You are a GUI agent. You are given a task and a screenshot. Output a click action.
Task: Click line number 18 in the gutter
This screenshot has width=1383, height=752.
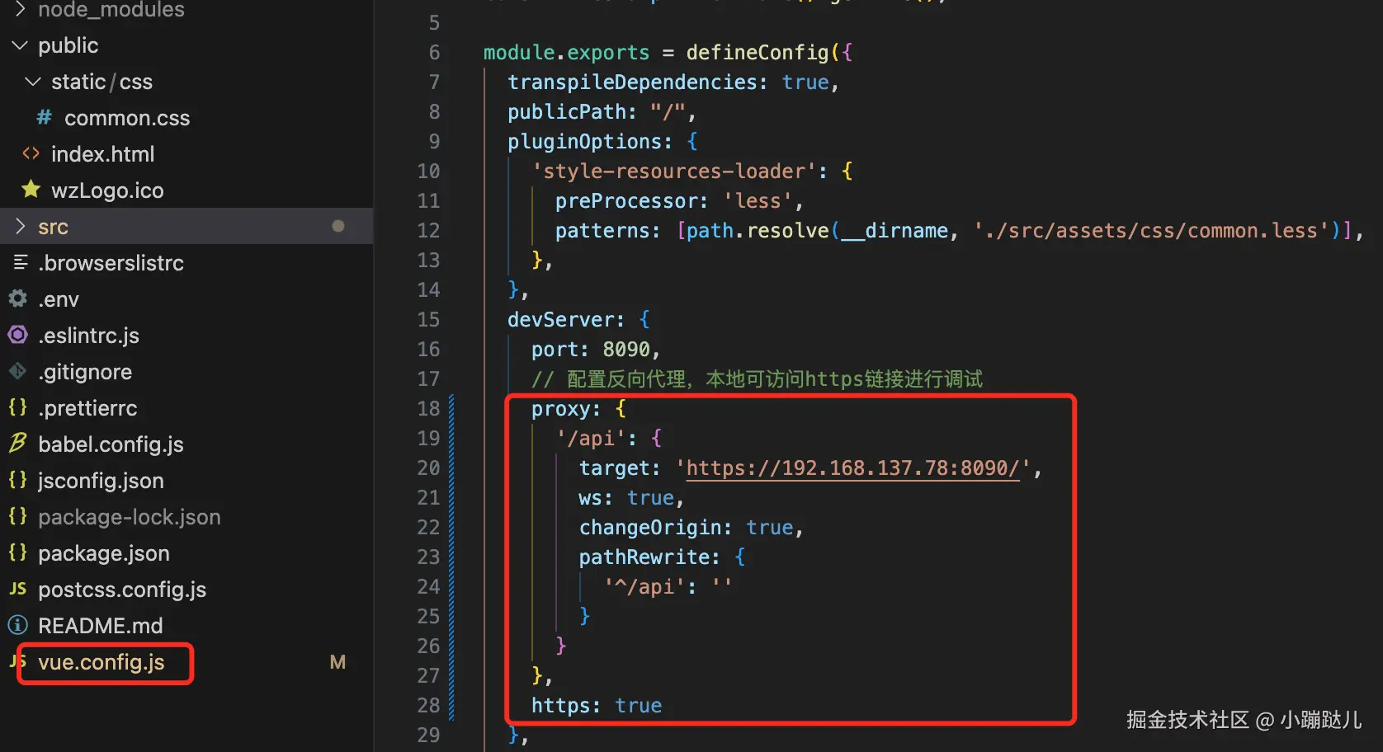(x=428, y=409)
